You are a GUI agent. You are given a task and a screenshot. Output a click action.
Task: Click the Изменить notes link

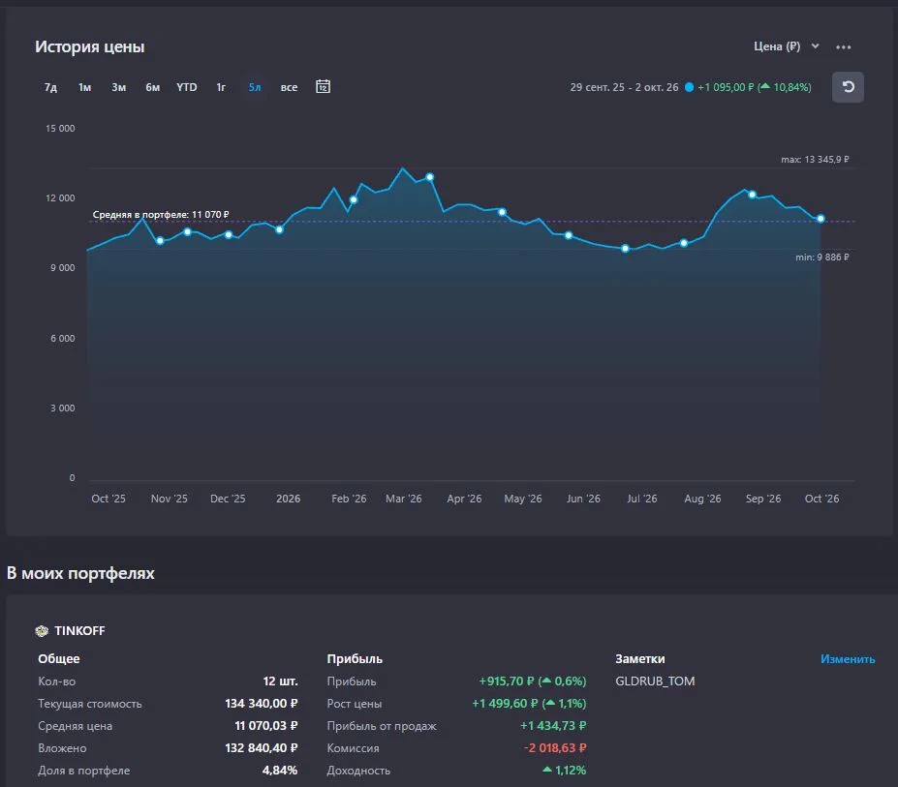pyautogui.click(x=848, y=659)
